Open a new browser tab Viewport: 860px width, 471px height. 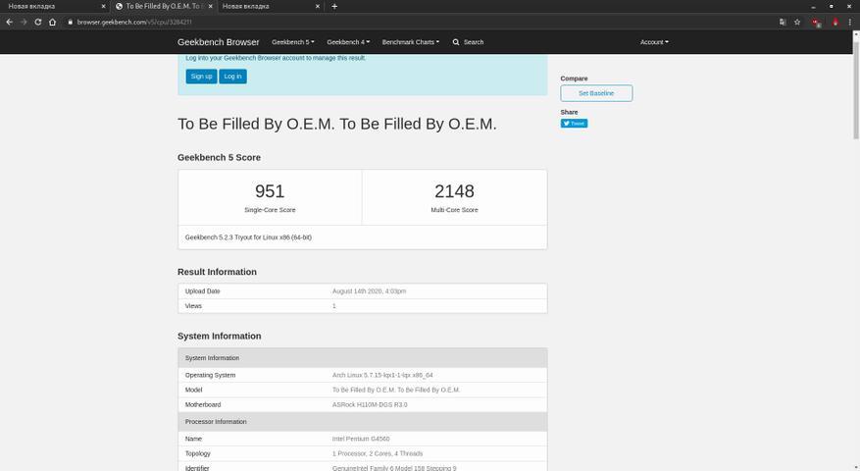pos(334,6)
